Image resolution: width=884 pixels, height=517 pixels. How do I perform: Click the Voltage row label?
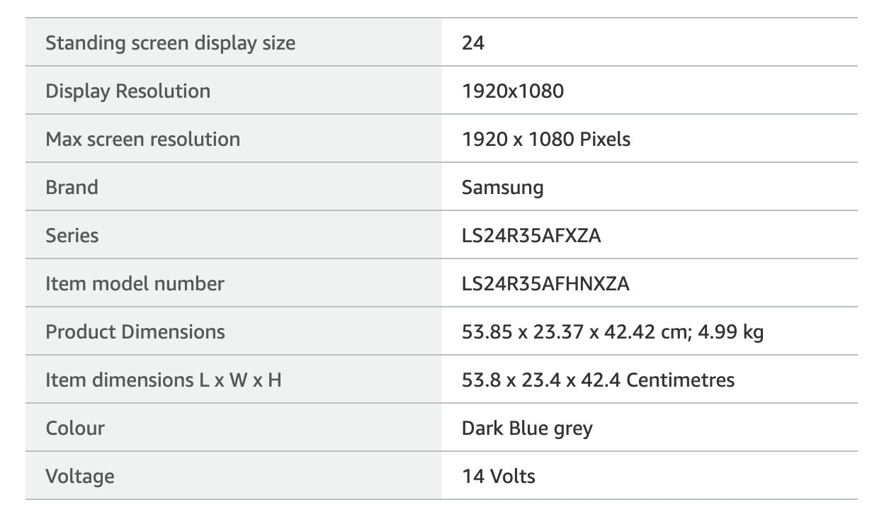click(80, 477)
